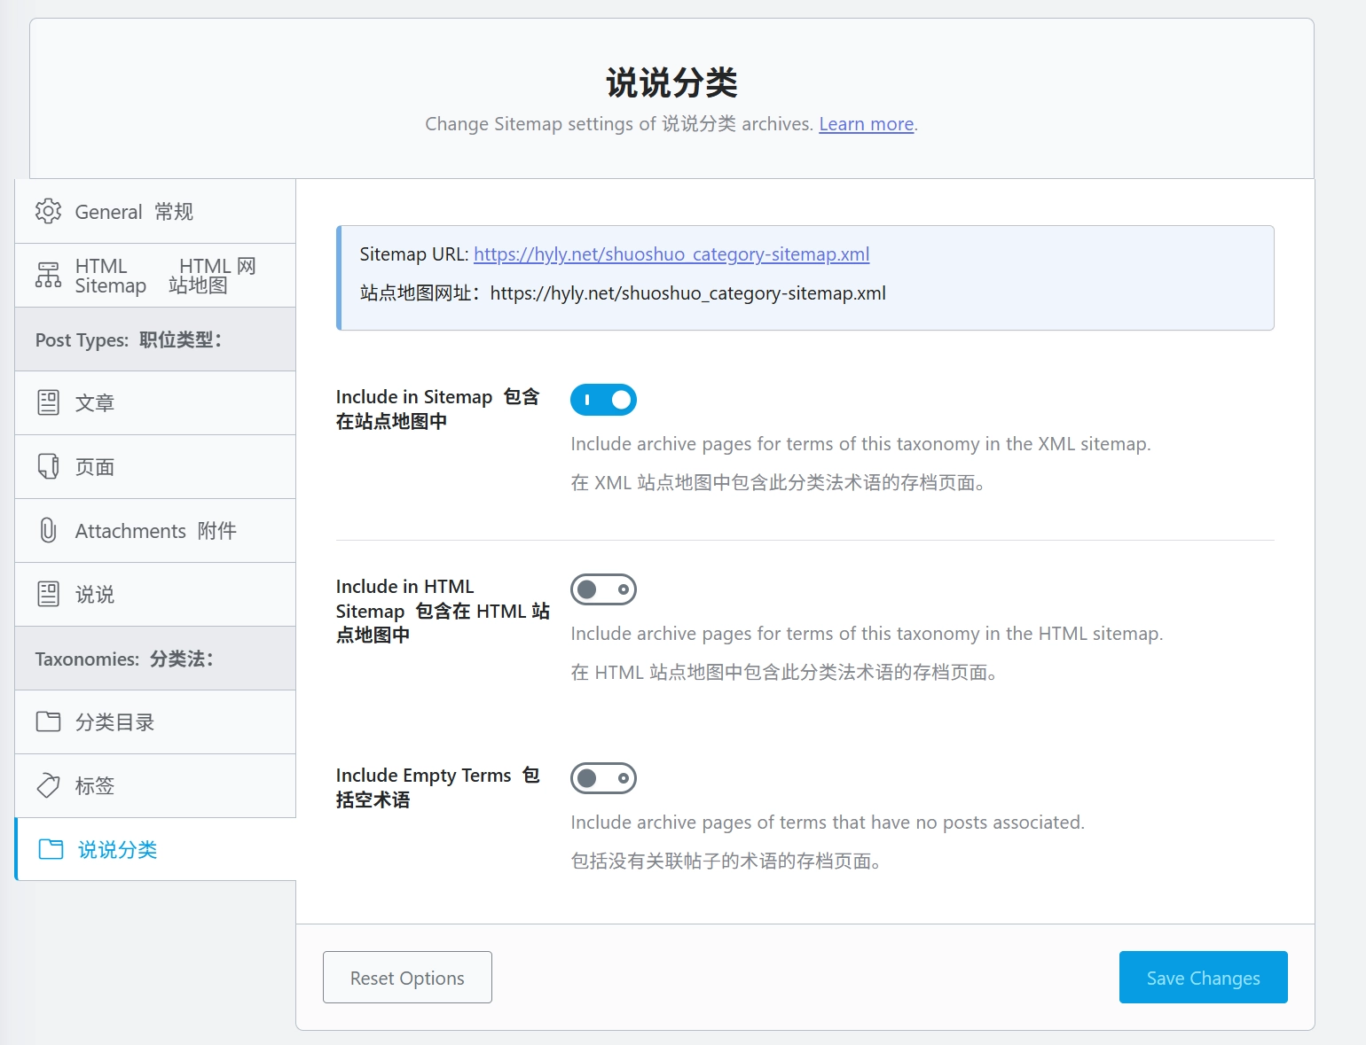Click the 包括没有关联帖子的术语的存档页面 description
1366x1045 pixels.
727,861
